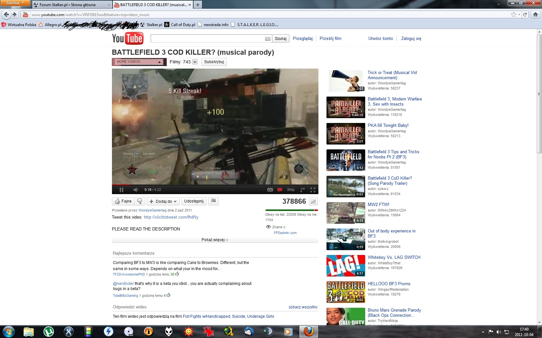Toggle the red annotations button
The width and height of the screenshot is (542, 338).
pos(280,190)
